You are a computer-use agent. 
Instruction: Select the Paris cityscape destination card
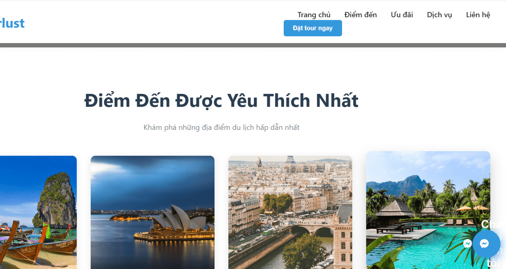(x=290, y=212)
